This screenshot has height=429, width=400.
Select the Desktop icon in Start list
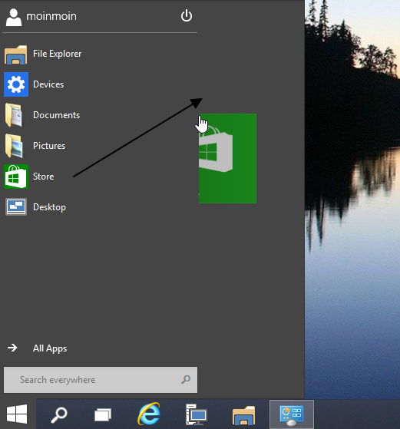[x=16, y=207]
